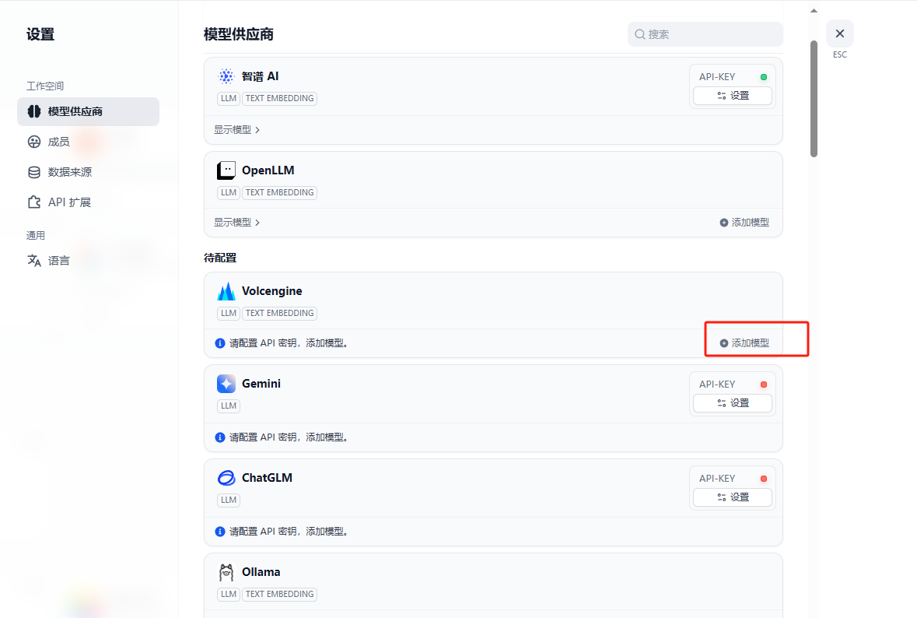
Task: Click the API-KEY label in Gemini card
Action: coord(717,384)
